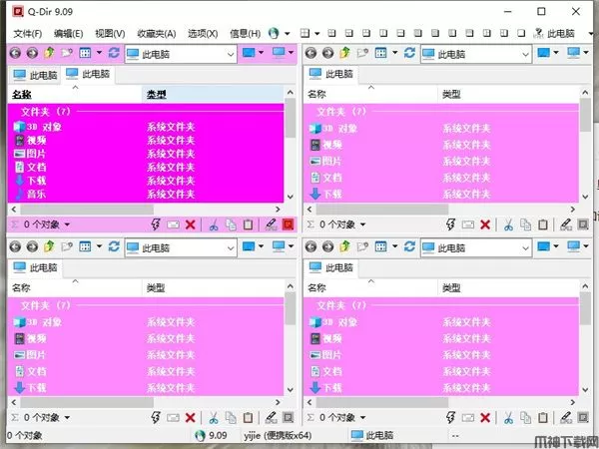Go back in the top-right pane
The image size is (599, 449).
310,53
